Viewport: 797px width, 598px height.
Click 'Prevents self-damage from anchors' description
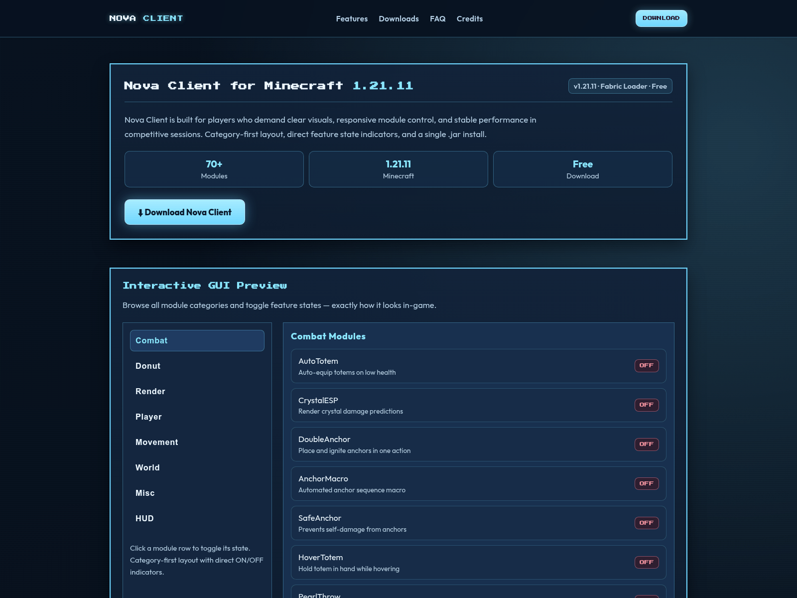coord(353,530)
